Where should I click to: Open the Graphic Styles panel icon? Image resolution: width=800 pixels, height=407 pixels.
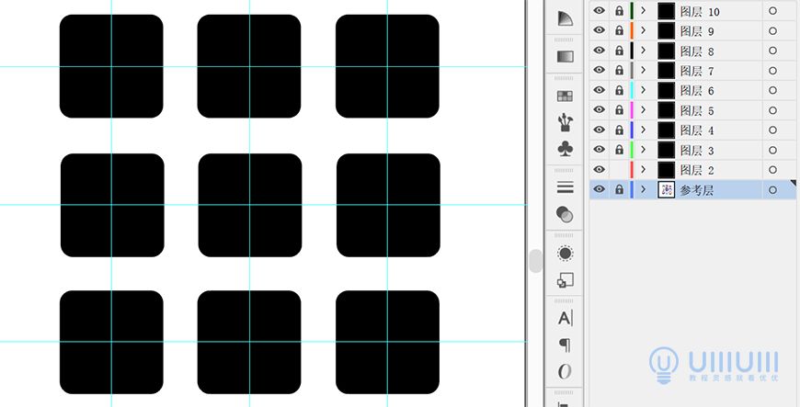tap(565, 280)
